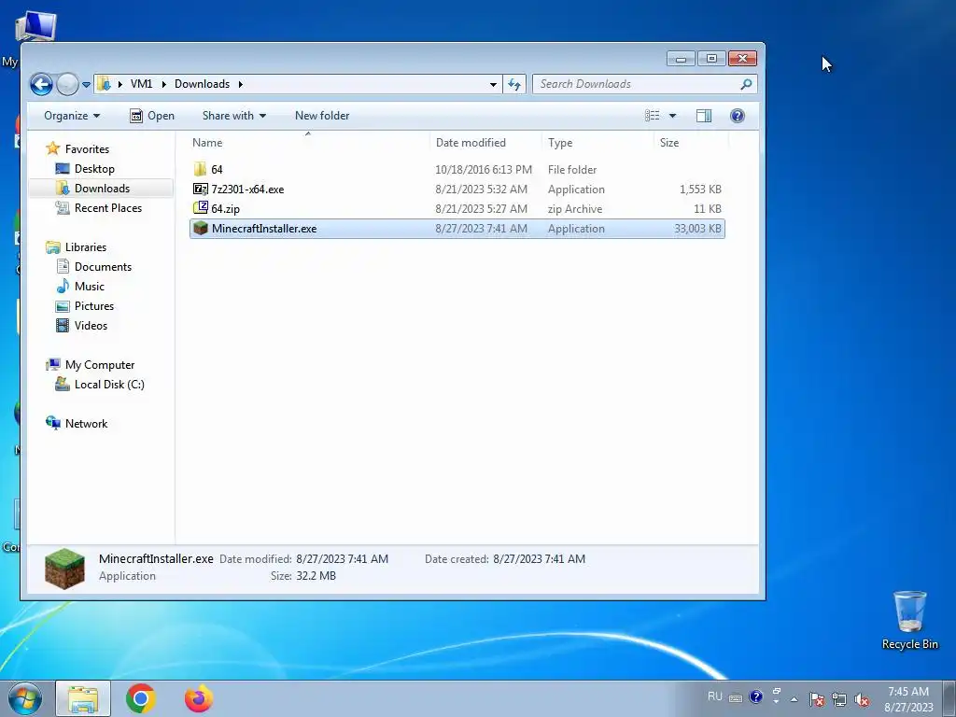Click the on-screen keyboard tray icon
The image size is (956, 717).
736,698
